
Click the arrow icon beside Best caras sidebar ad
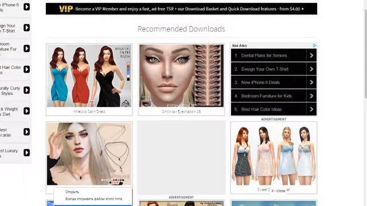[x=27, y=132]
